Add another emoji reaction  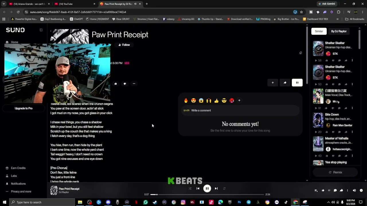click(x=239, y=100)
